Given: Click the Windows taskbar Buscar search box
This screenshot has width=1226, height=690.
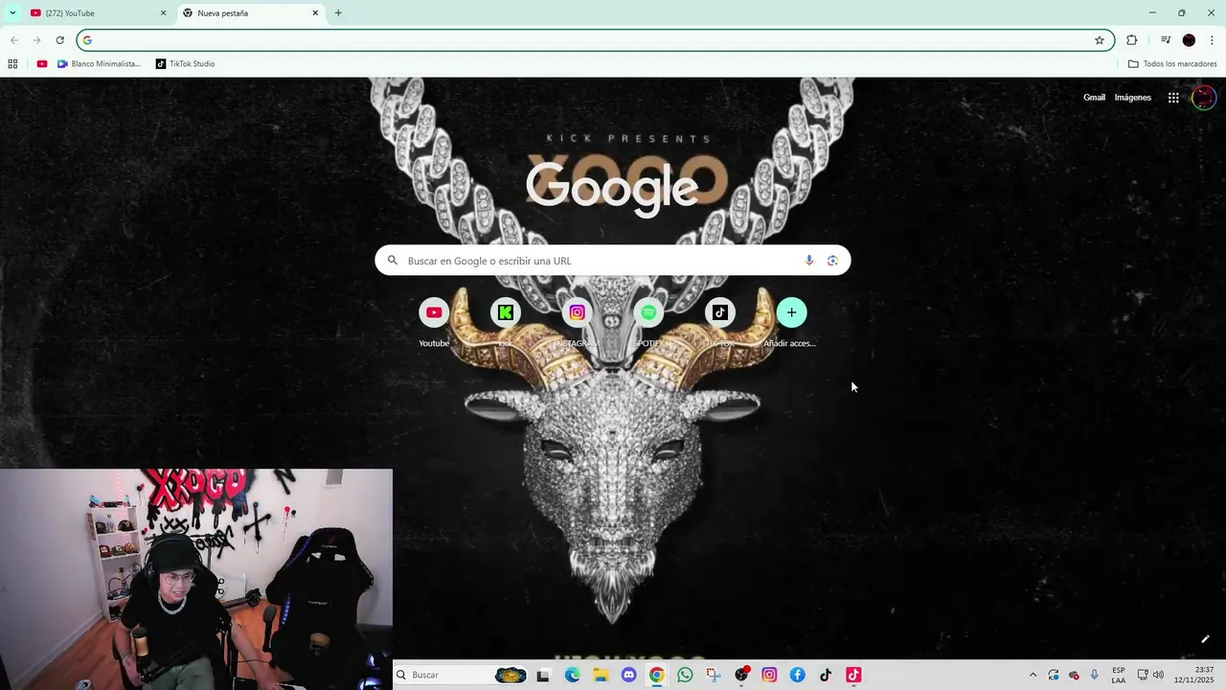Looking at the screenshot, I should pos(460,675).
